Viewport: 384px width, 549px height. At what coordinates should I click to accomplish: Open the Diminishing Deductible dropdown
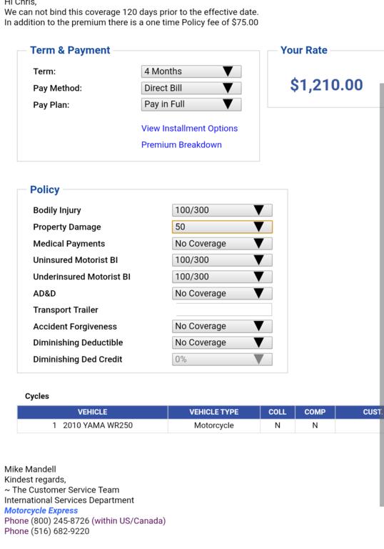click(222, 342)
